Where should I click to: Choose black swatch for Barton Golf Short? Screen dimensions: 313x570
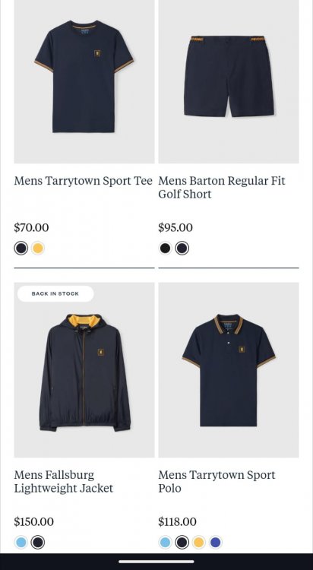point(165,249)
